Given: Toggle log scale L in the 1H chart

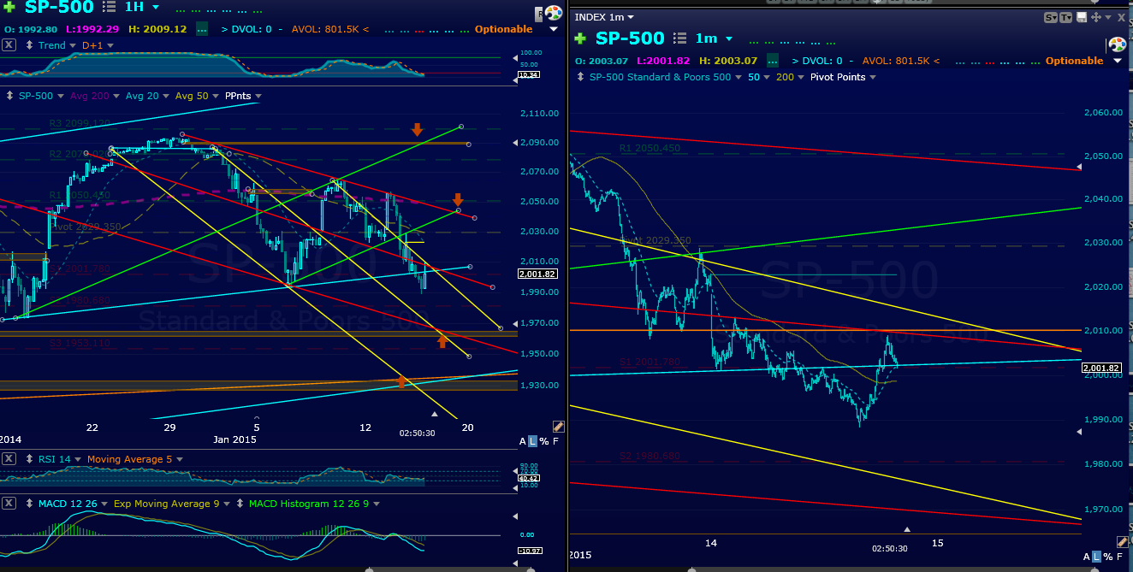Looking at the screenshot, I should pos(533,441).
